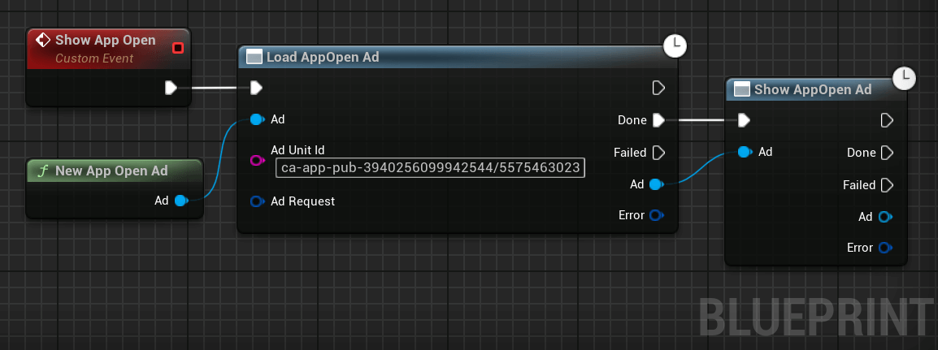The height and width of the screenshot is (350, 938).
Task: Click the Ad Request input pin
Action: coord(257,202)
